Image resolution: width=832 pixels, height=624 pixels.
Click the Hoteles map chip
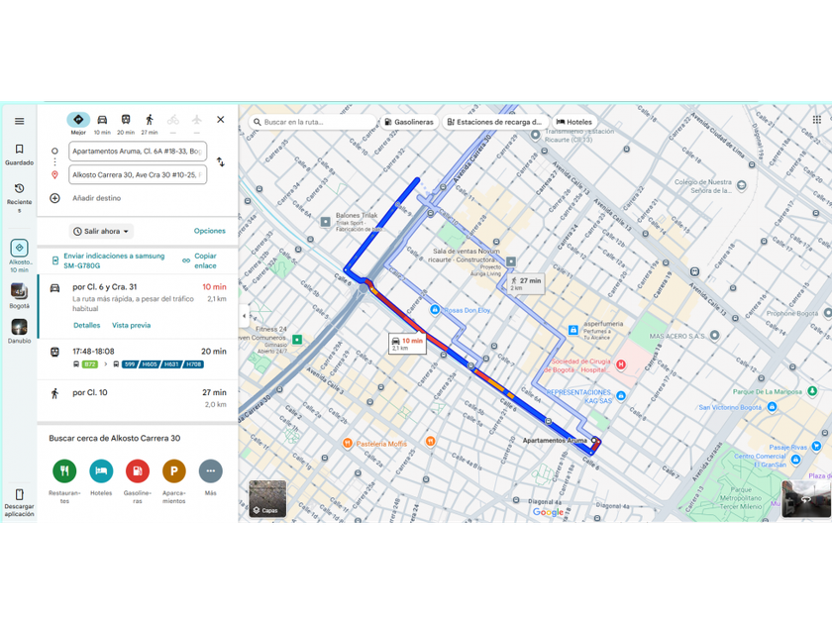pyautogui.click(x=574, y=122)
